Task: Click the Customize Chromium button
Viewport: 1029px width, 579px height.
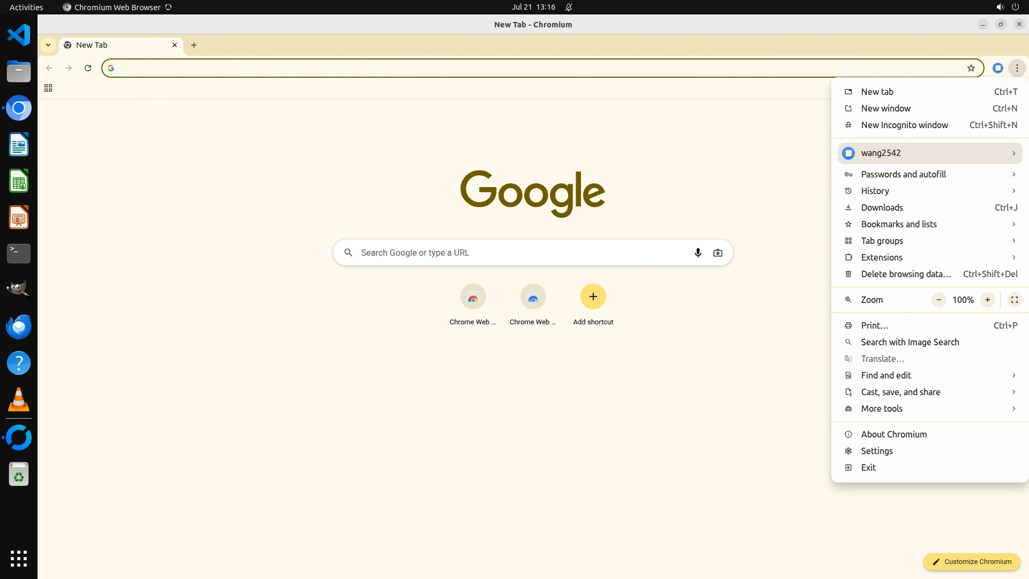Action: [x=971, y=561]
